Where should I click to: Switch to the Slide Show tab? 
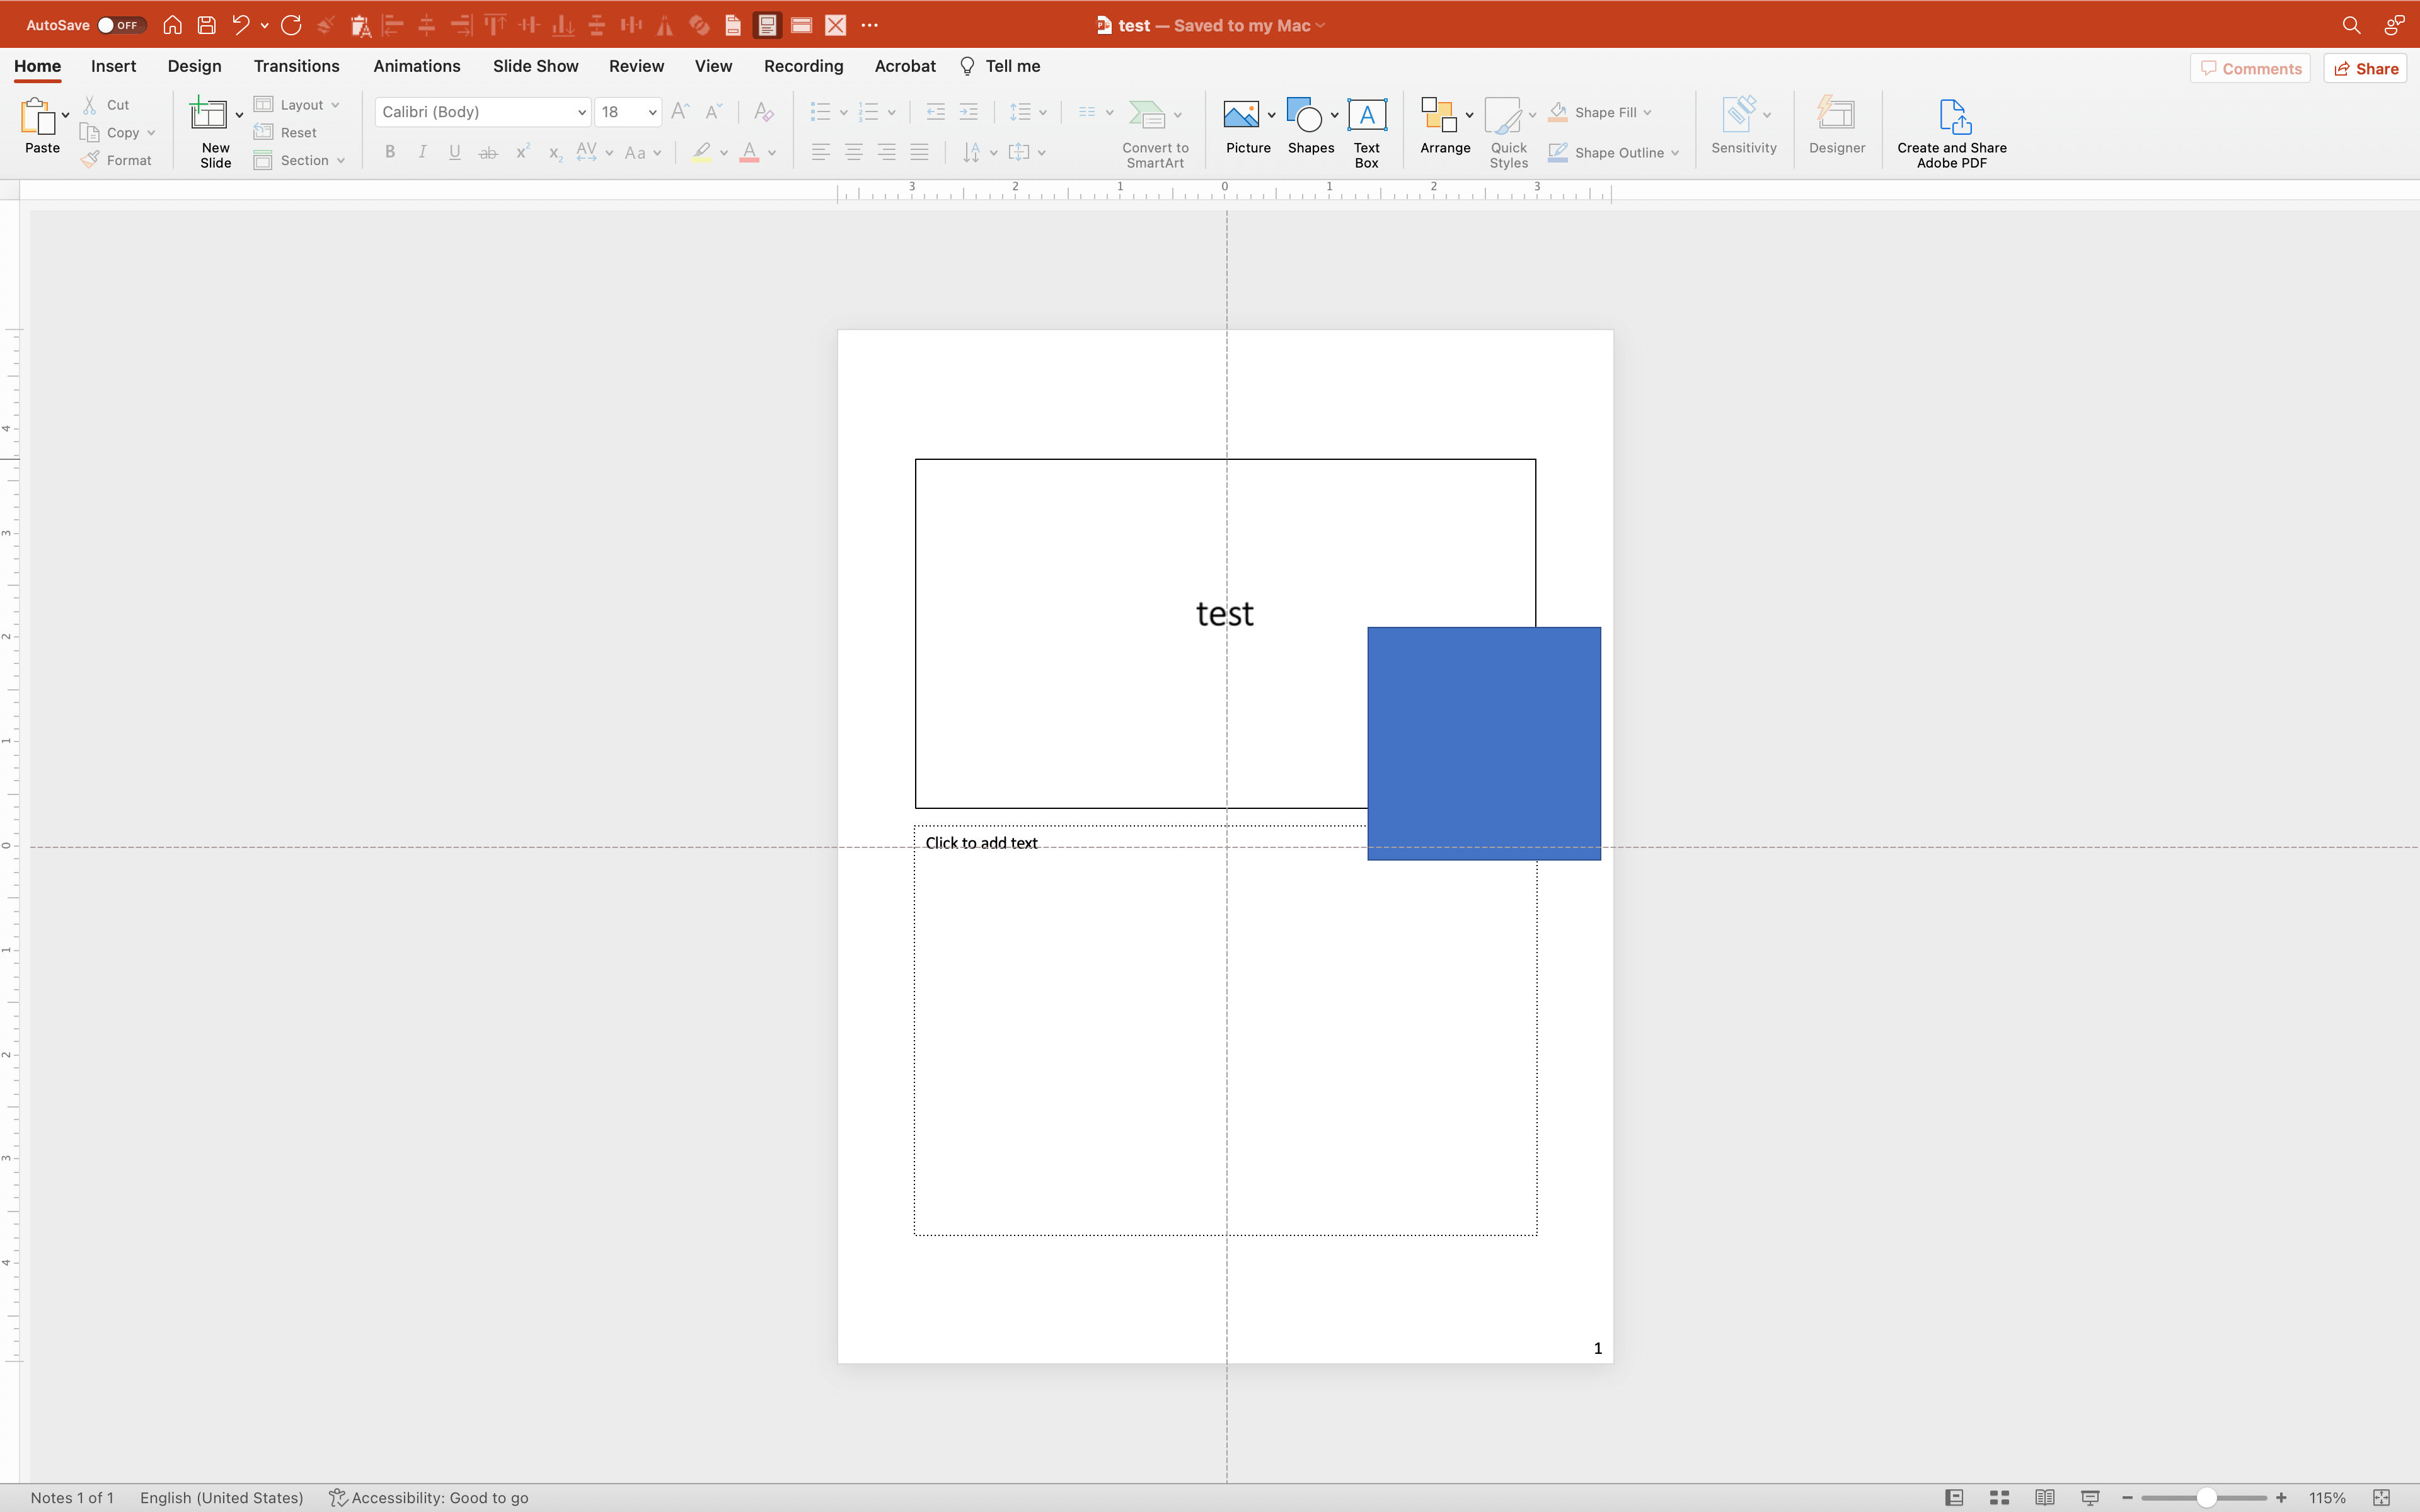coord(535,66)
